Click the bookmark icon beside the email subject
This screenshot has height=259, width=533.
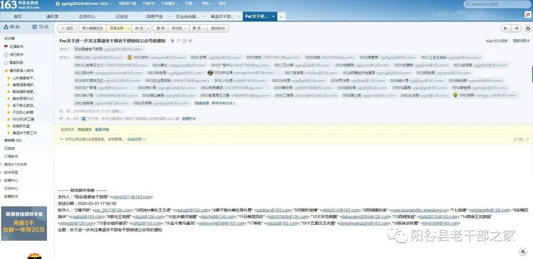point(172,40)
